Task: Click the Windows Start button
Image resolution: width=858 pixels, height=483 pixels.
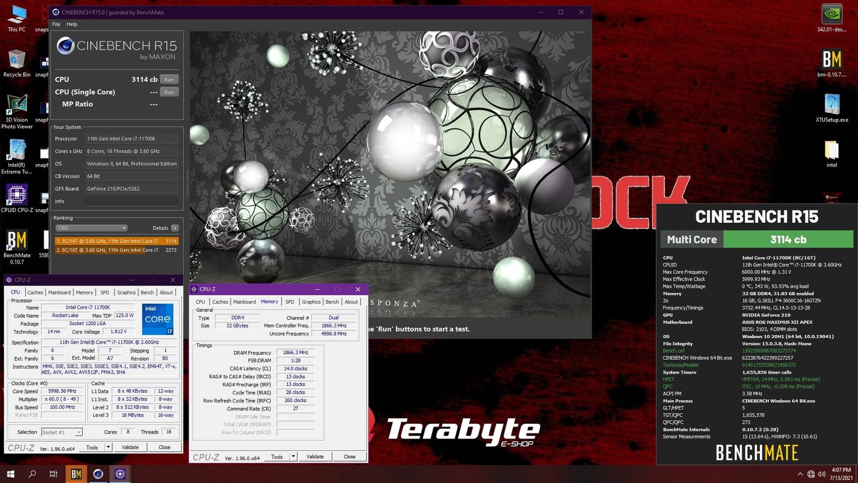Action: 10,474
